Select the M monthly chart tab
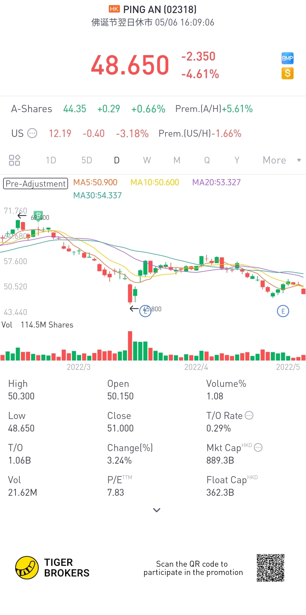Screen dimensions: 306x615 177,160
